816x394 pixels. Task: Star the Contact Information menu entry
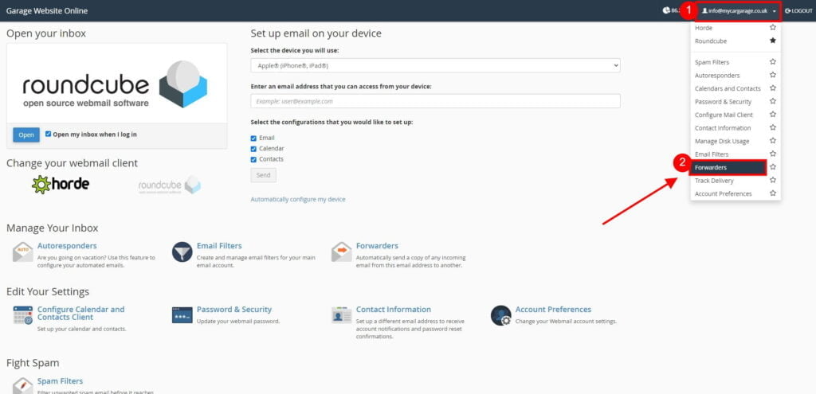pos(773,128)
